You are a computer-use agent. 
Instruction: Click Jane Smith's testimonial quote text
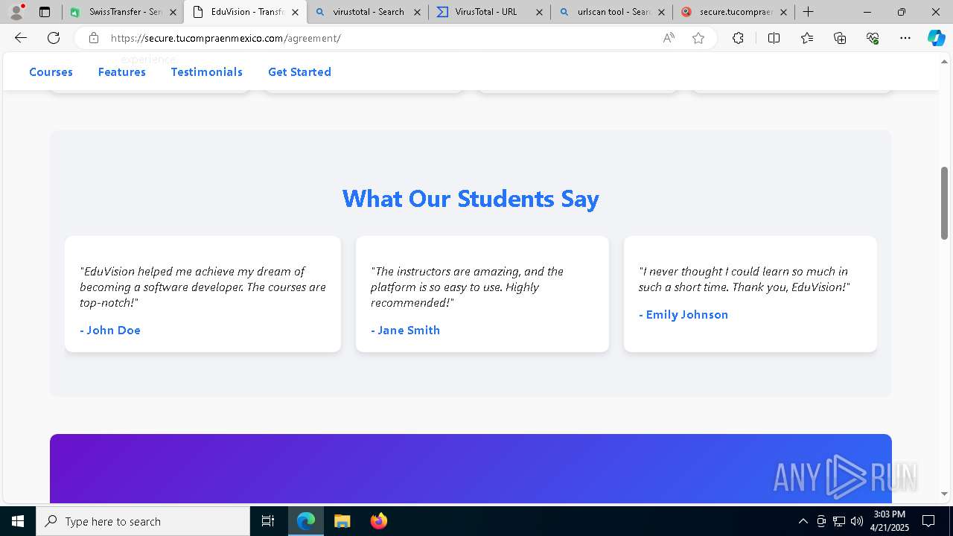468,287
